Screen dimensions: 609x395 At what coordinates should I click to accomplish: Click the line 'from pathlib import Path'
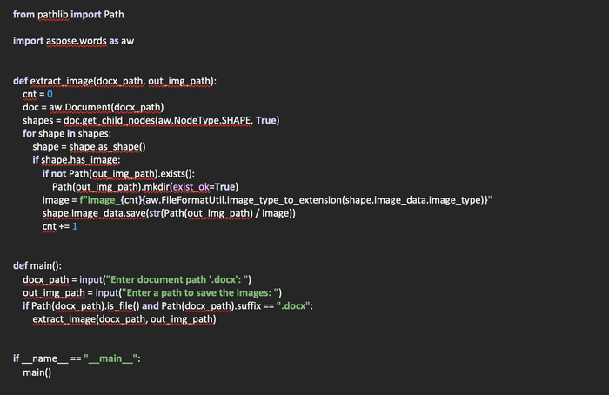pos(69,15)
